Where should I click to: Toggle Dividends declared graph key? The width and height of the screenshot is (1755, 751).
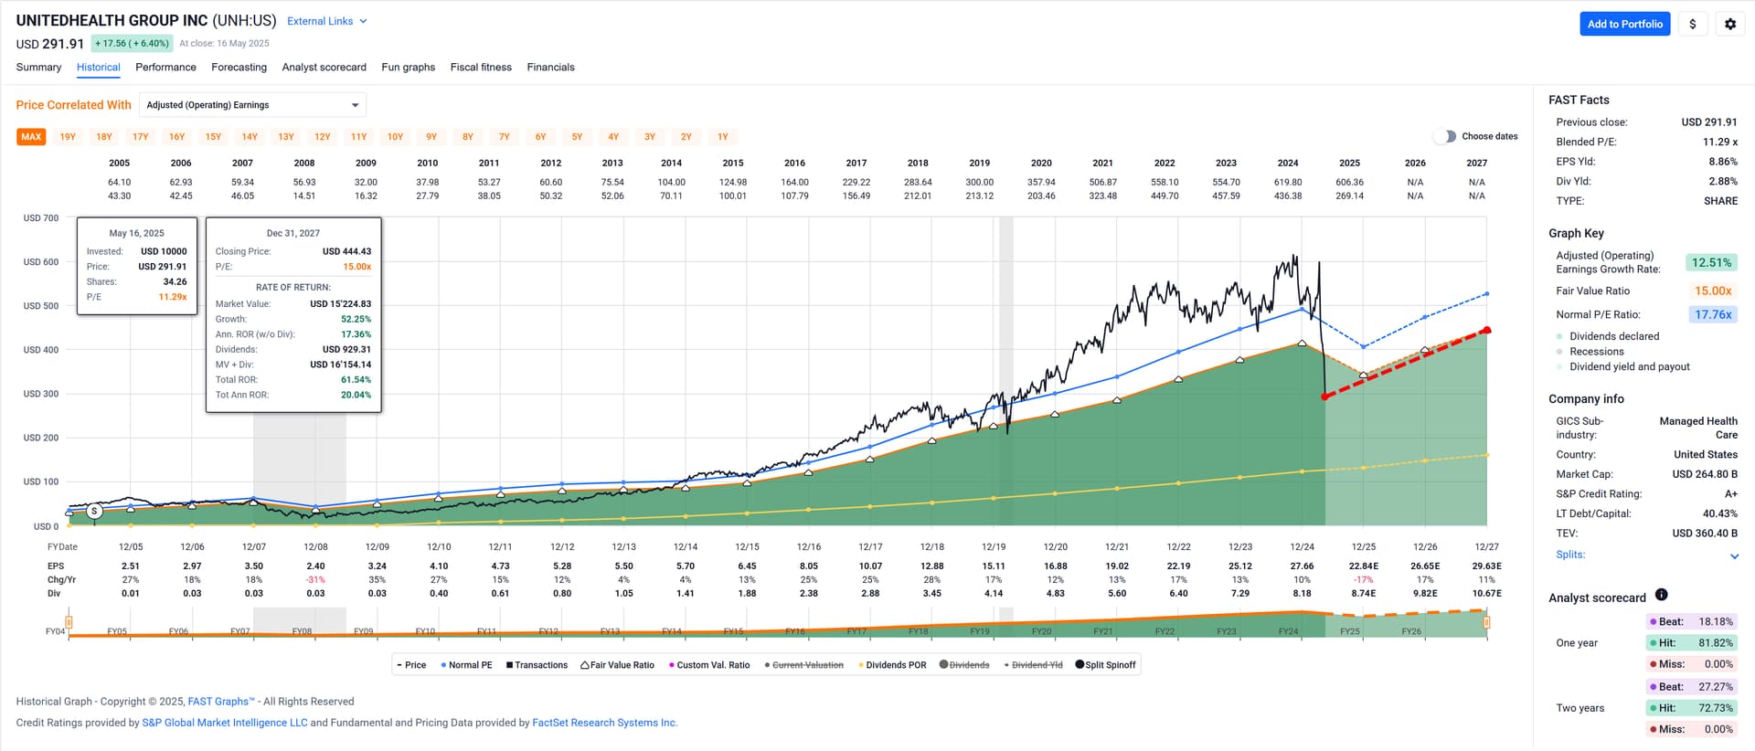(x=1608, y=336)
